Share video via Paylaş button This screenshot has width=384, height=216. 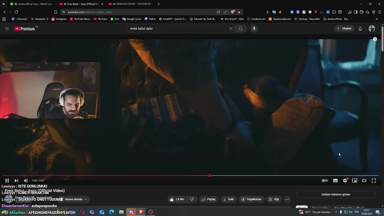click(x=209, y=199)
